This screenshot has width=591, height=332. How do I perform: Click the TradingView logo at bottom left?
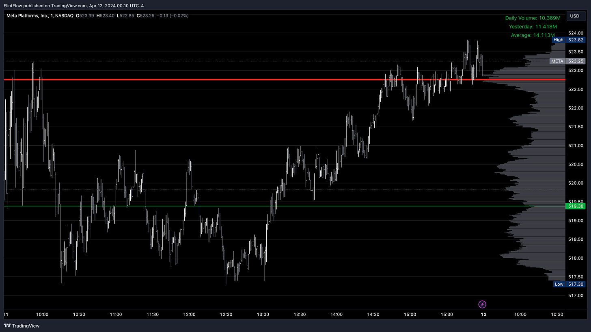pyautogui.click(x=22, y=326)
